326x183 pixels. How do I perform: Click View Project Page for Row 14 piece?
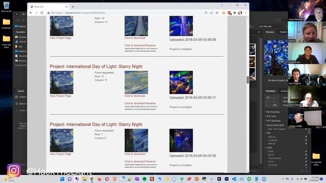61,38
